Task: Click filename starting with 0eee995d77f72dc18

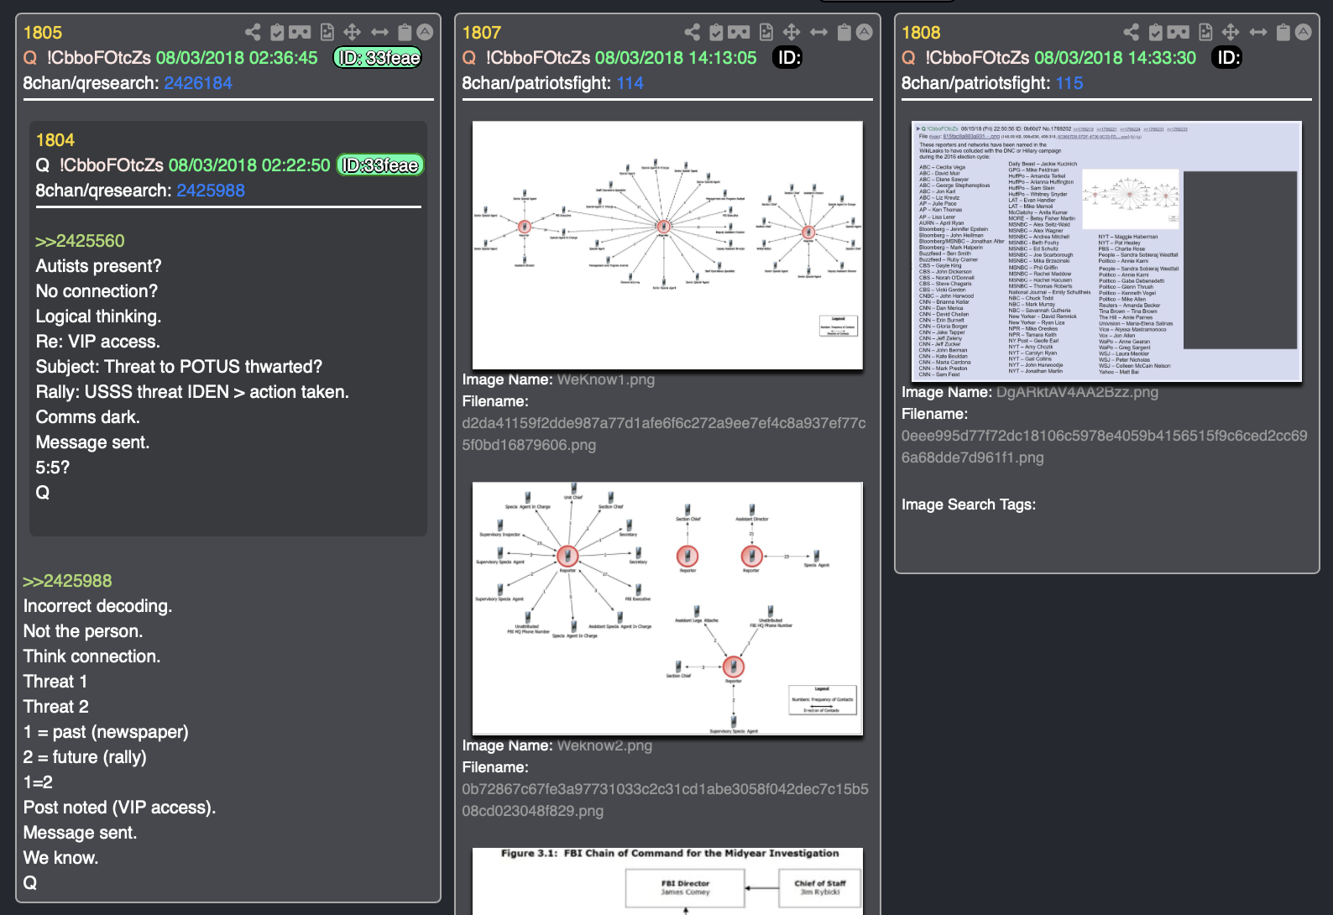Action: pos(1104,447)
